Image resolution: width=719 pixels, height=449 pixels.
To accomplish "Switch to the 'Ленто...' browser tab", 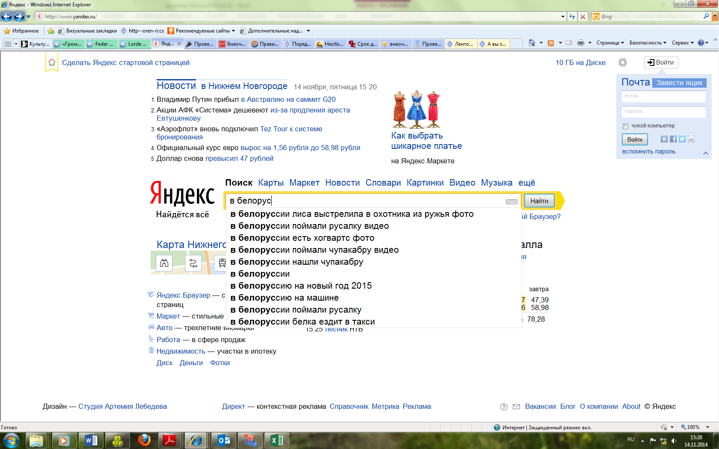I will point(461,44).
